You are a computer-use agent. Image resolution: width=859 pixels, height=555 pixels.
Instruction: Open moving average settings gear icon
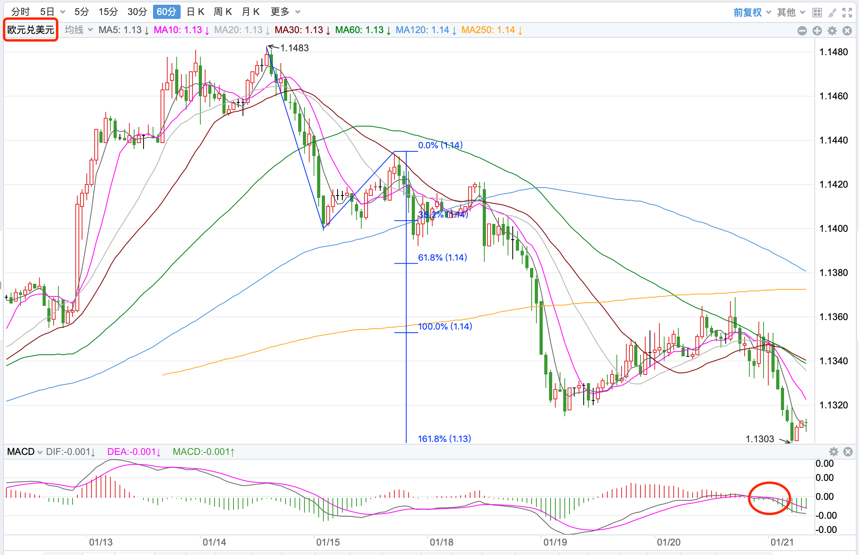click(832, 30)
